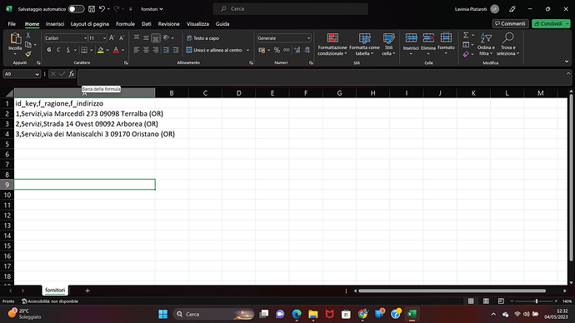575x323 pixels.
Task: Toggle Salvataggio automatico switch
Action: [77, 9]
